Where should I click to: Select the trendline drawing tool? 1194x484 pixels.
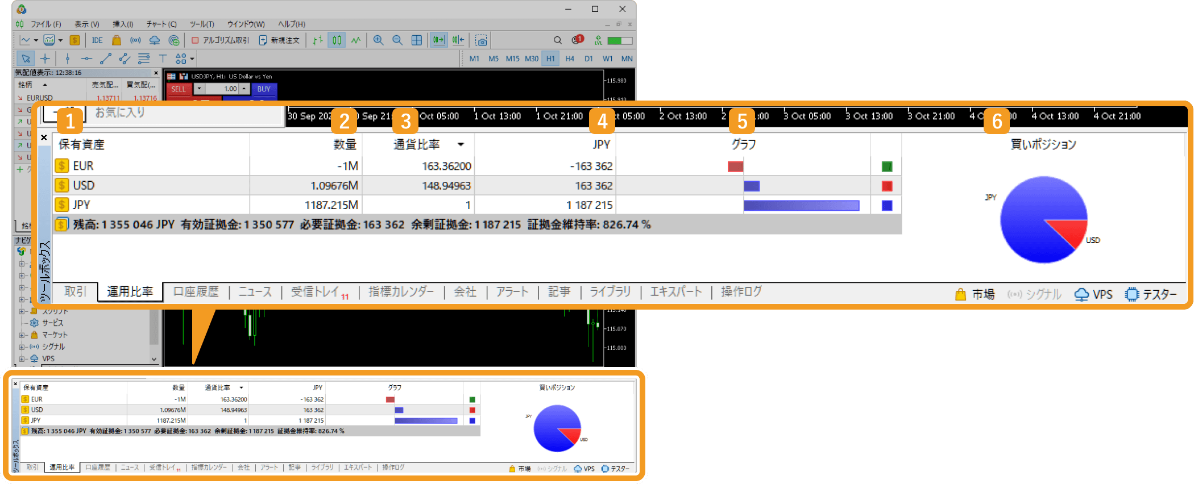coord(106,59)
